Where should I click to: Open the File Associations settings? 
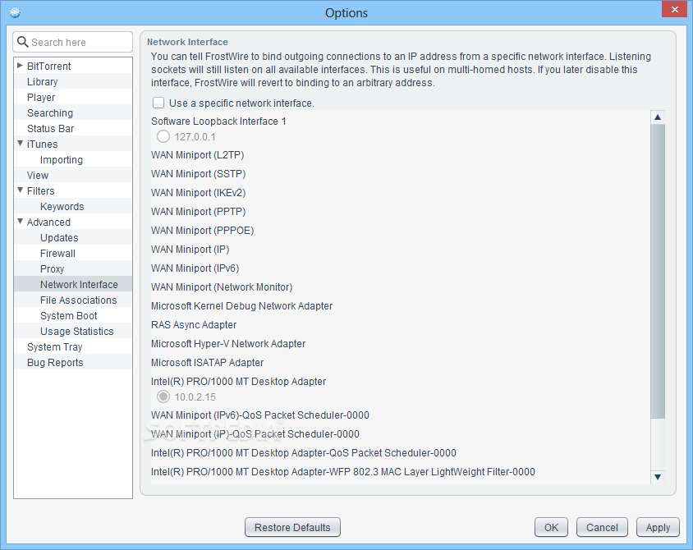[79, 300]
